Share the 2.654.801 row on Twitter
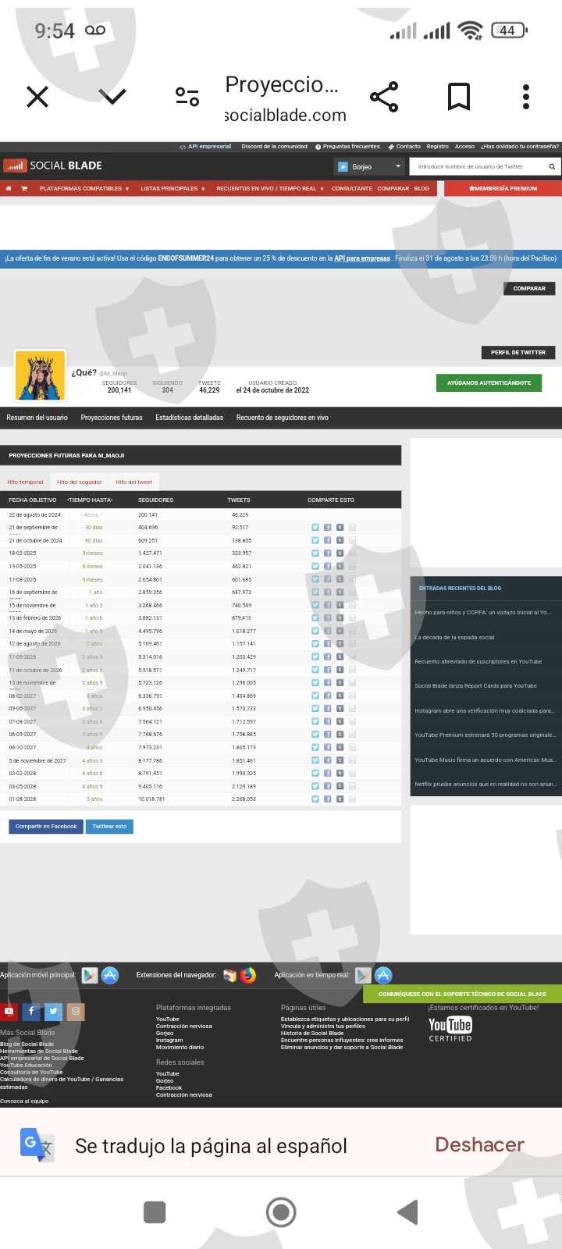This screenshot has width=562, height=1249. (315, 579)
